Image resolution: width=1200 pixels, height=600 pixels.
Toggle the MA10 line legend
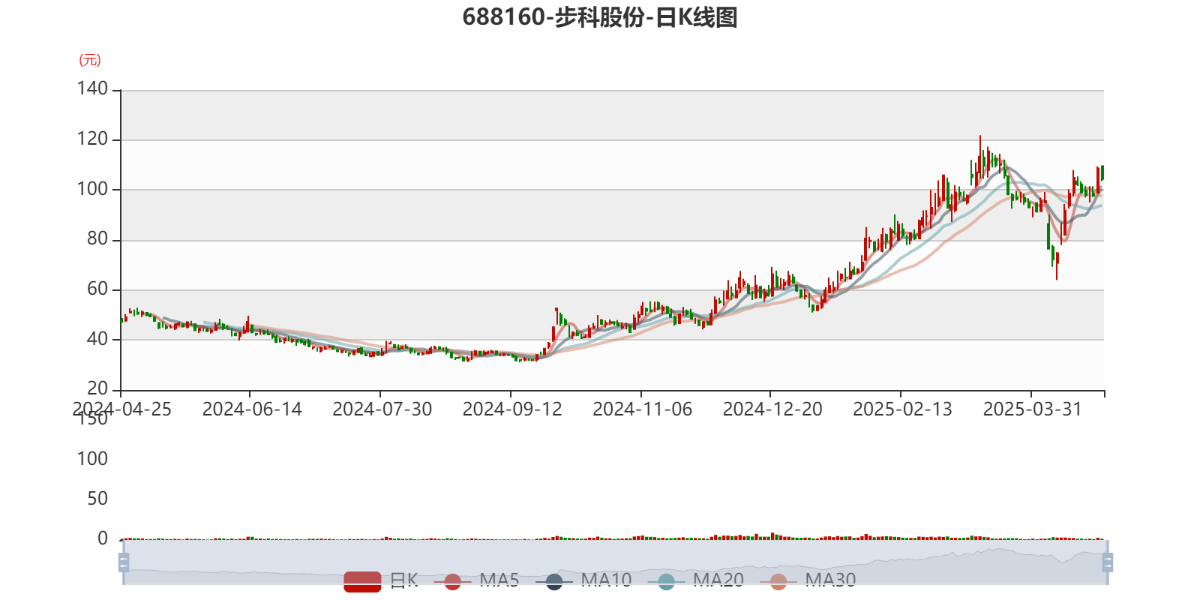(x=583, y=580)
